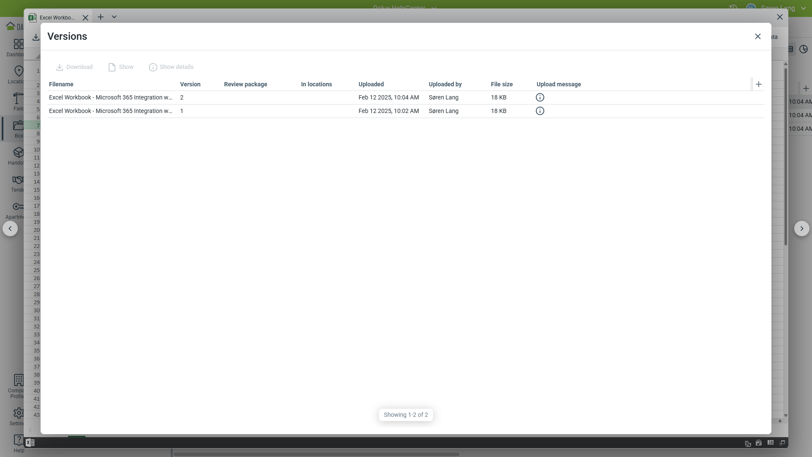Screen dimensions: 812x457
Task: Sort by Version column header
Action: 190,84
